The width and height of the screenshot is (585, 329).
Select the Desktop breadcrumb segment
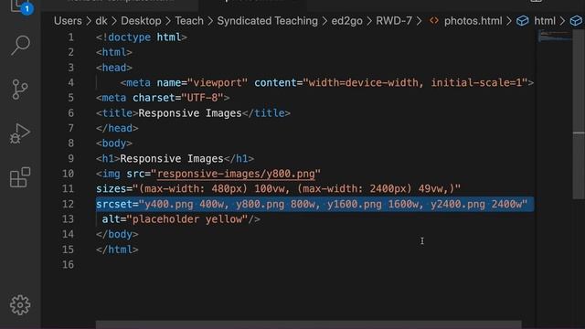[141, 21]
